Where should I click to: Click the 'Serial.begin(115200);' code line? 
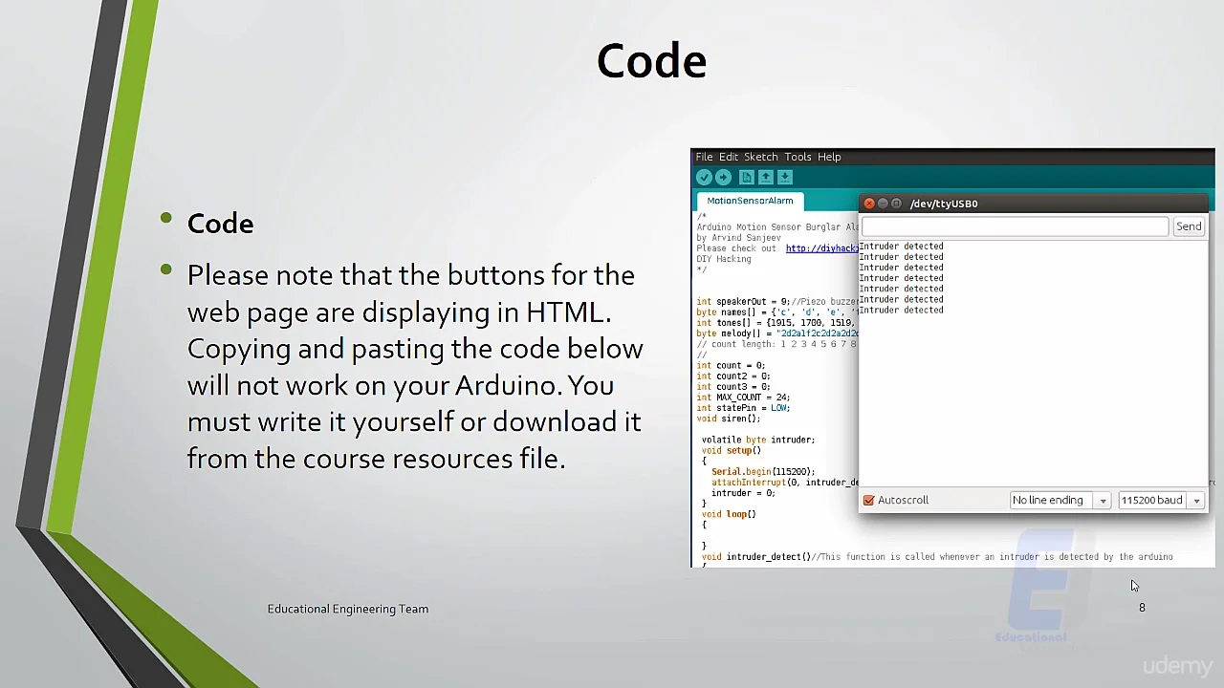[x=763, y=472]
